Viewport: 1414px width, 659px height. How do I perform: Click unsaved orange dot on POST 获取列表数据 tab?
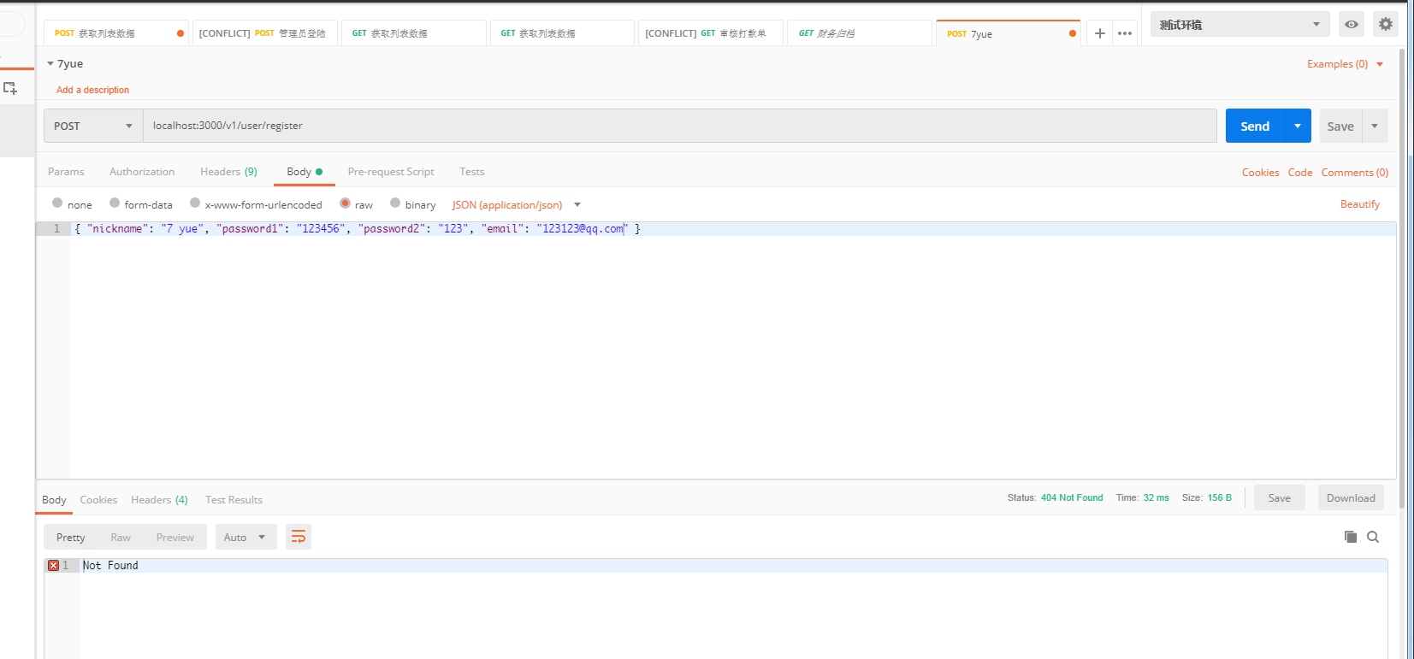pos(180,33)
